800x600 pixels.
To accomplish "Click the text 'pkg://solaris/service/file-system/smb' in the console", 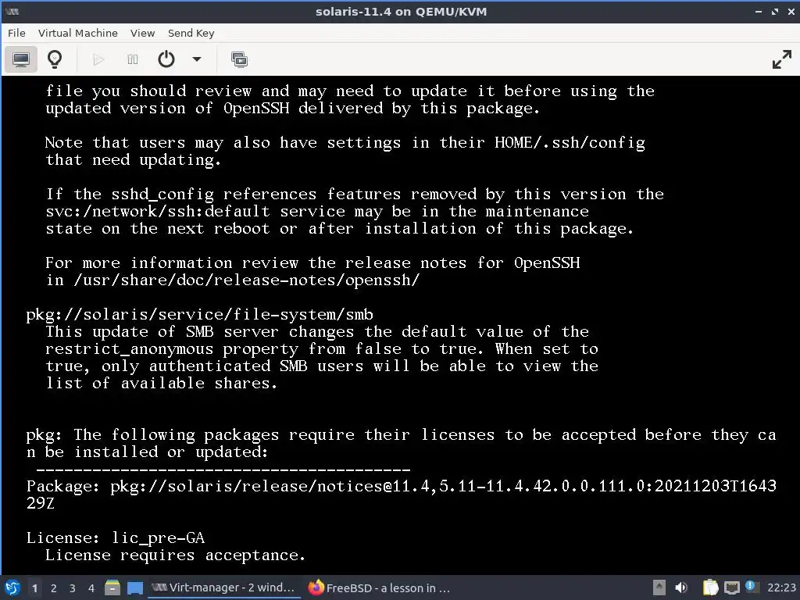I will coord(199,314).
